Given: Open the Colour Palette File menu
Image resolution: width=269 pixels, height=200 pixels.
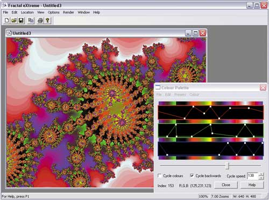Looking at the screenshot, I should pyautogui.click(x=159, y=95).
